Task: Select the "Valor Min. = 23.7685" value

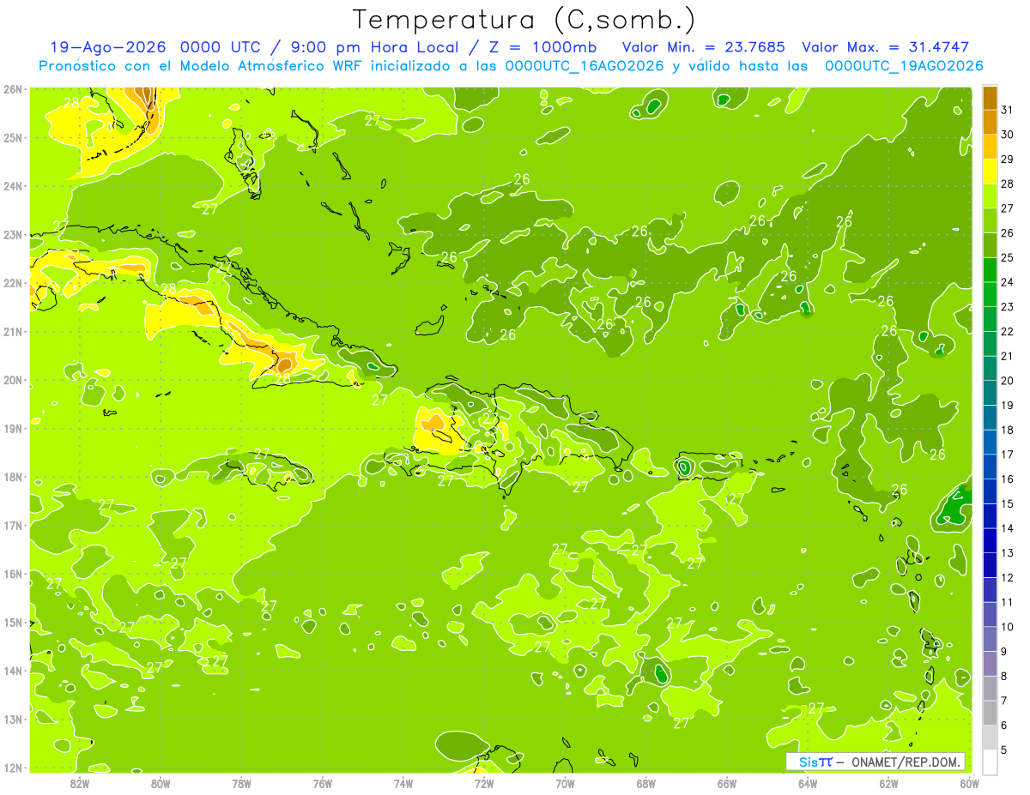Action: pyautogui.click(x=703, y=47)
